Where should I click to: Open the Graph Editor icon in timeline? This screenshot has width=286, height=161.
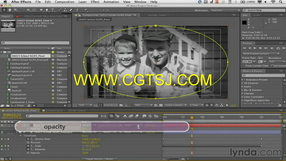click(156, 116)
